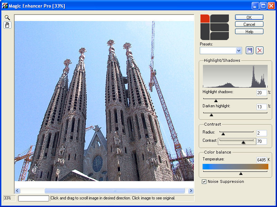This screenshot has height=207, width=277.
Task: Select the zoom magnifier tool
Action: tap(7, 18)
